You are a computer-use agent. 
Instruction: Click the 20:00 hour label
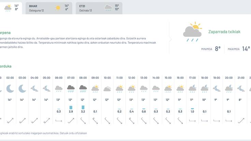(x=229, y=78)
